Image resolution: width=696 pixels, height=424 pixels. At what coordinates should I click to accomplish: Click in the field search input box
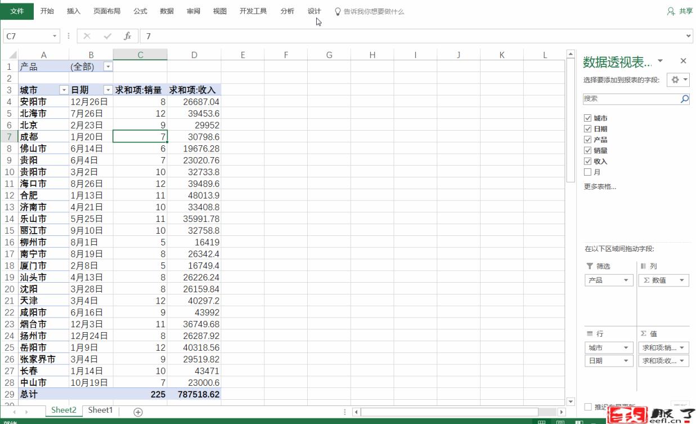click(x=630, y=99)
